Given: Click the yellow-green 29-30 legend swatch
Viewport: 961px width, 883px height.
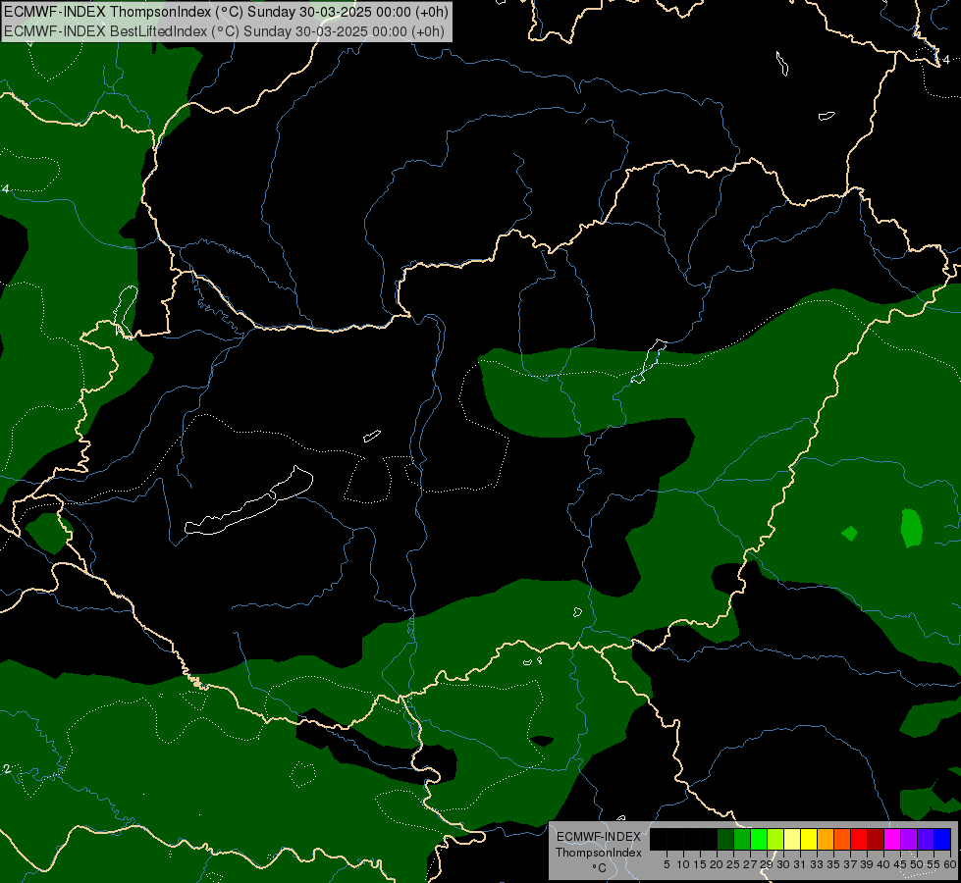Looking at the screenshot, I should [x=775, y=839].
